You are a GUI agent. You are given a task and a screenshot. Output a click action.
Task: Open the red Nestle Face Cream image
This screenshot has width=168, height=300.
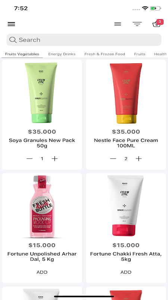[126, 93]
